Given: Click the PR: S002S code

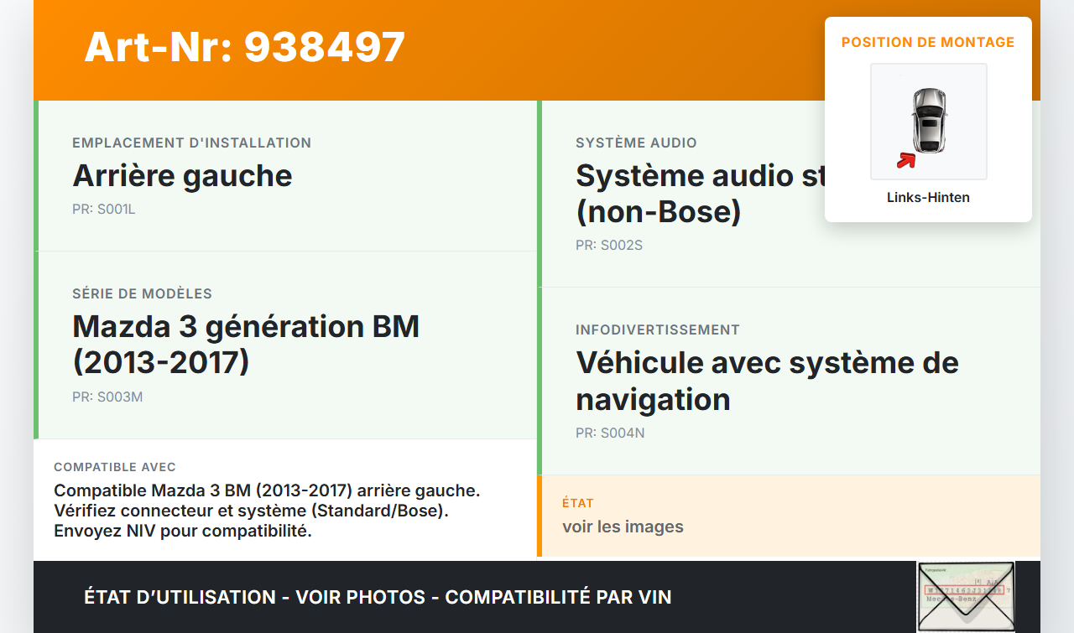Looking at the screenshot, I should point(608,246).
